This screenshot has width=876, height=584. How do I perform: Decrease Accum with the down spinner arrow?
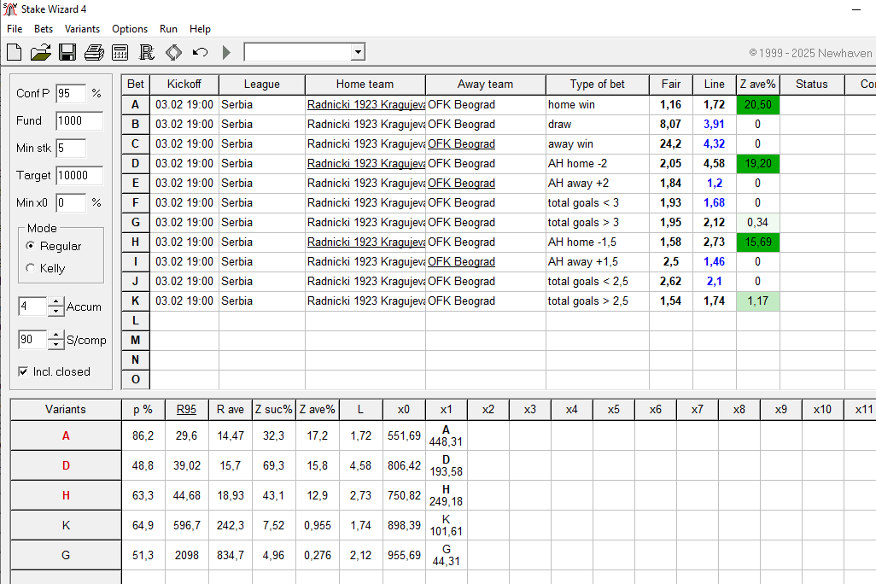point(55,311)
